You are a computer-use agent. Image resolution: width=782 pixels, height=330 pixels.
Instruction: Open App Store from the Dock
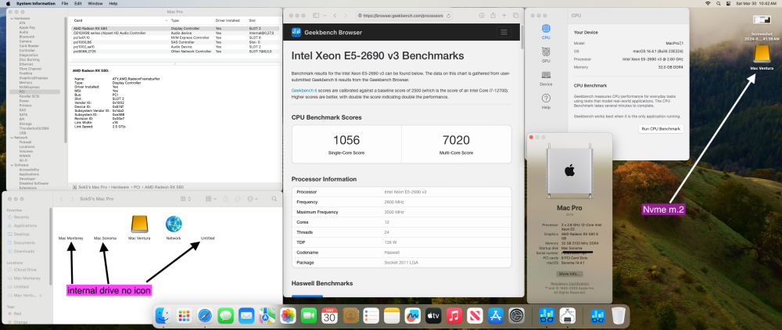(x=495, y=316)
